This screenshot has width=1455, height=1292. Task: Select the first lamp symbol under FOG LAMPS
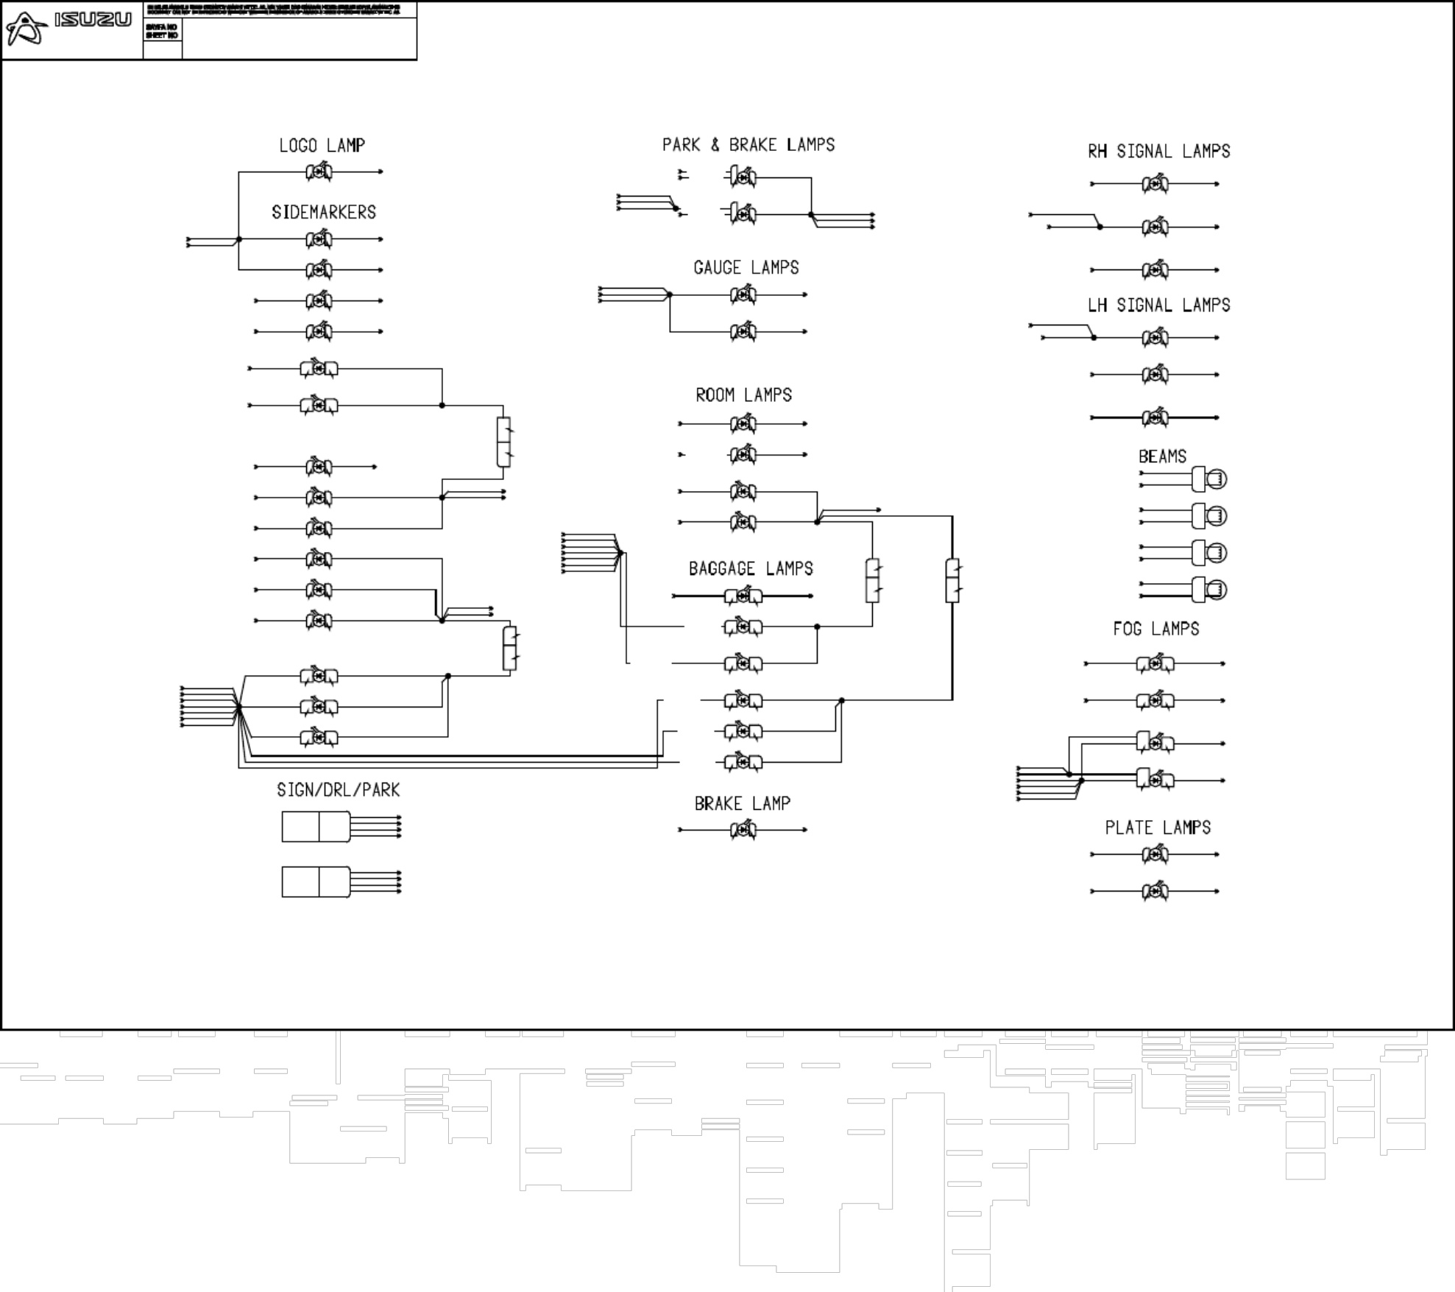click(x=1155, y=663)
